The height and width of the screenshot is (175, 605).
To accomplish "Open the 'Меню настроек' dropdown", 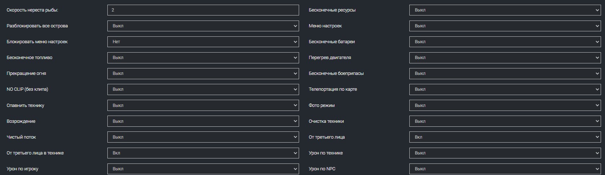I will pos(505,26).
